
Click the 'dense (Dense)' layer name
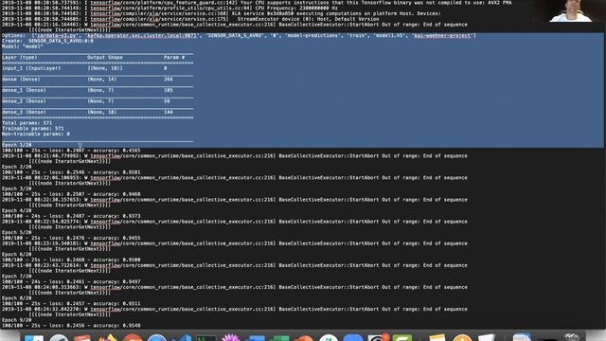21,80
